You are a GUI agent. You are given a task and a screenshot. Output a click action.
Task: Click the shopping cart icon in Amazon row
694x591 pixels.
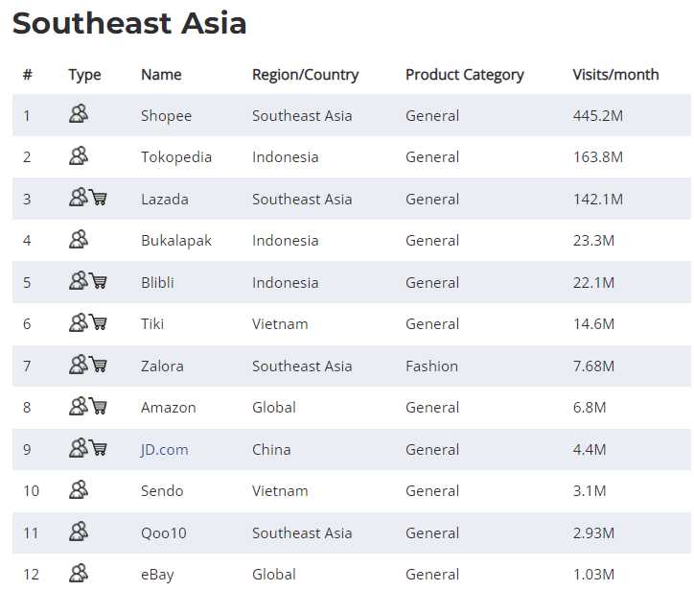click(98, 407)
